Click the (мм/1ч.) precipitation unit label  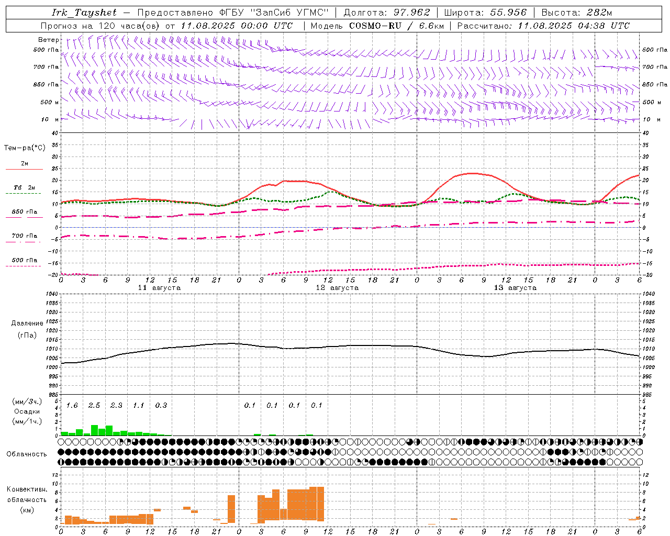click(27, 421)
